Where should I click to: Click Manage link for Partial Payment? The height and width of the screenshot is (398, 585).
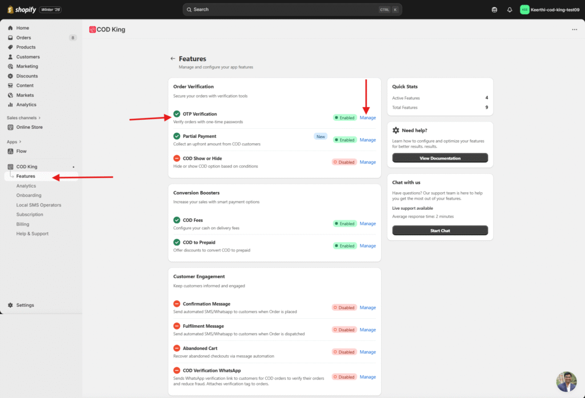pos(367,140)
